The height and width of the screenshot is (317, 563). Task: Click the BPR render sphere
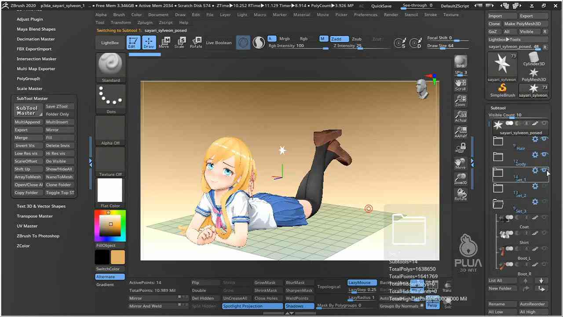pyautogui.click(x=461, y=62)
